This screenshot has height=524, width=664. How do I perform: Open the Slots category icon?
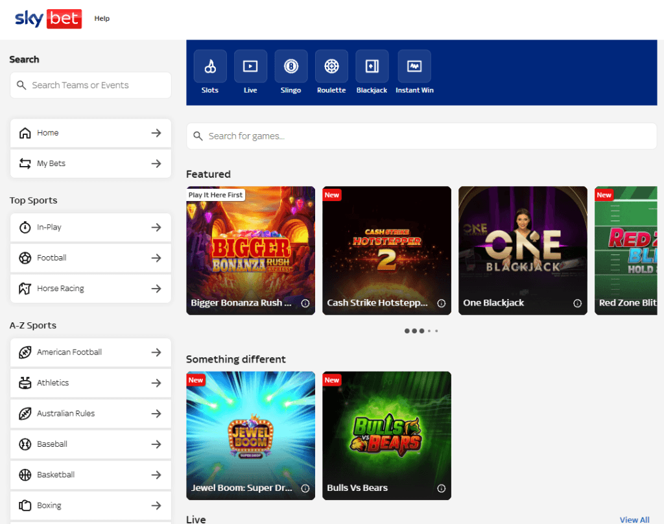(210, 66)
